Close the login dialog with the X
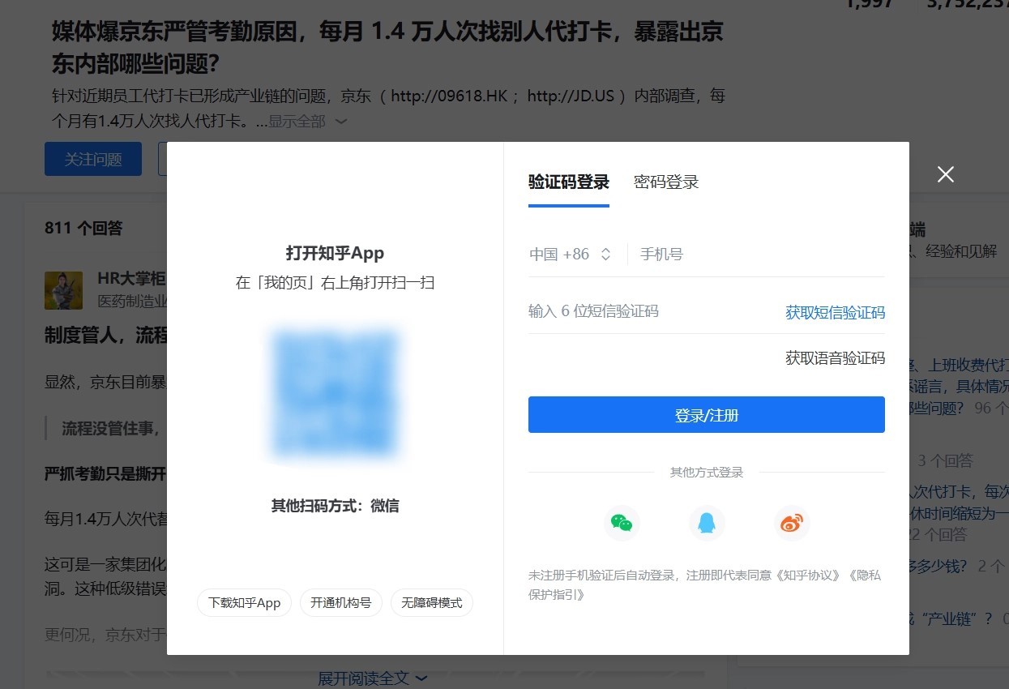This screenshot has height=689, width=1009. 945,173
